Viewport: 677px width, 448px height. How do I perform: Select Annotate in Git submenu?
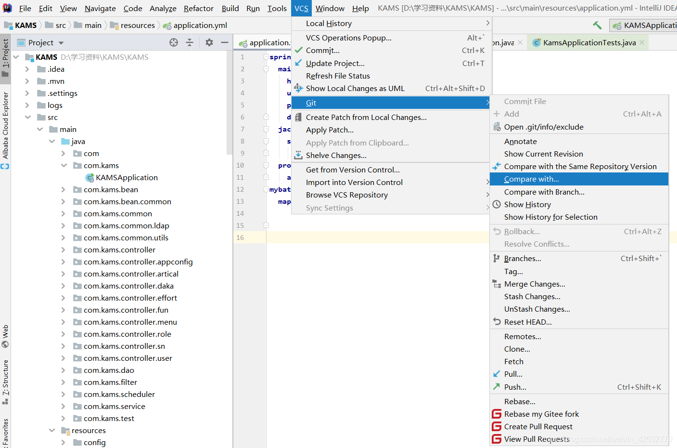click(579, 141)
